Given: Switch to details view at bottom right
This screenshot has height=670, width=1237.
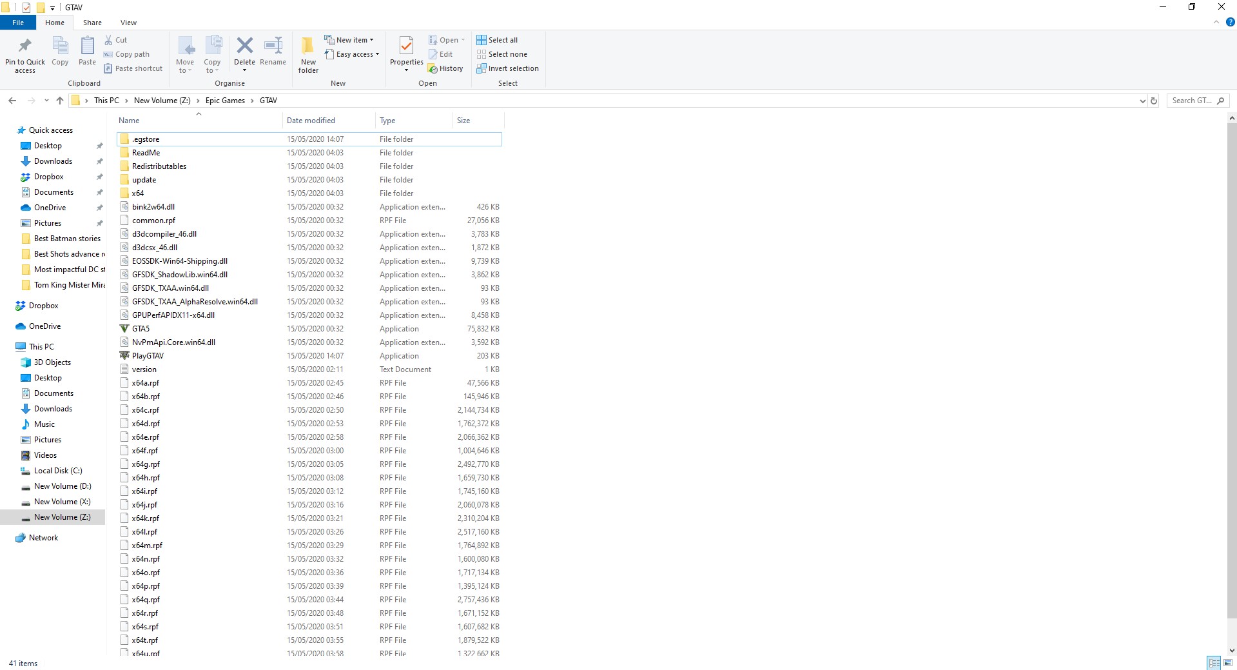Looking at the screenshot, I should [1214, 663].
